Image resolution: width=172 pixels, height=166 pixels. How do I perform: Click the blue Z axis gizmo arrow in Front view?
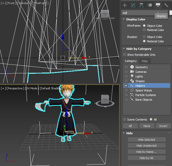pos(63,36)
